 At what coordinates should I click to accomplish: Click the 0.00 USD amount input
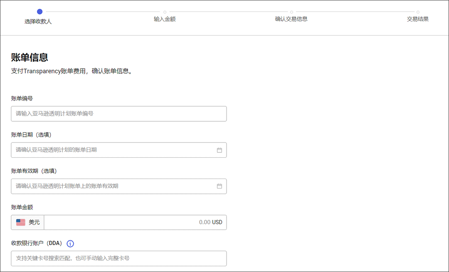tap(135, 222)
